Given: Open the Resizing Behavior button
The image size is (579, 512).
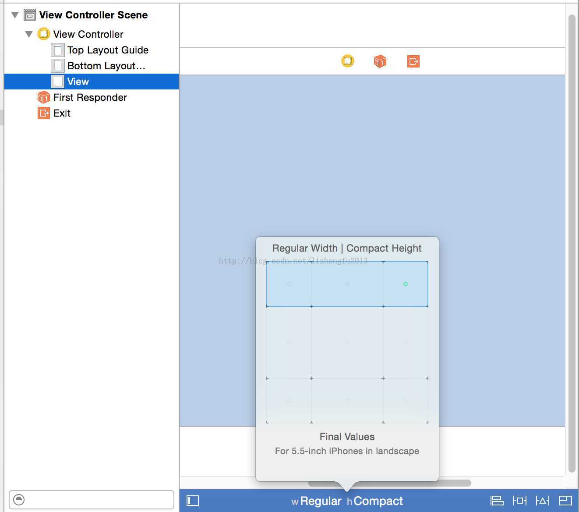Looking at the screenshot, I should [x=565, y=501].
